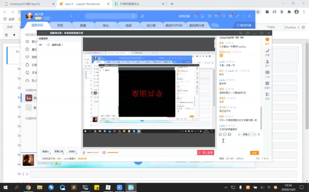Click the now-playing album cover thumbnail
The height and width of the screenshot is (192, 309).
tap(28, 160)
